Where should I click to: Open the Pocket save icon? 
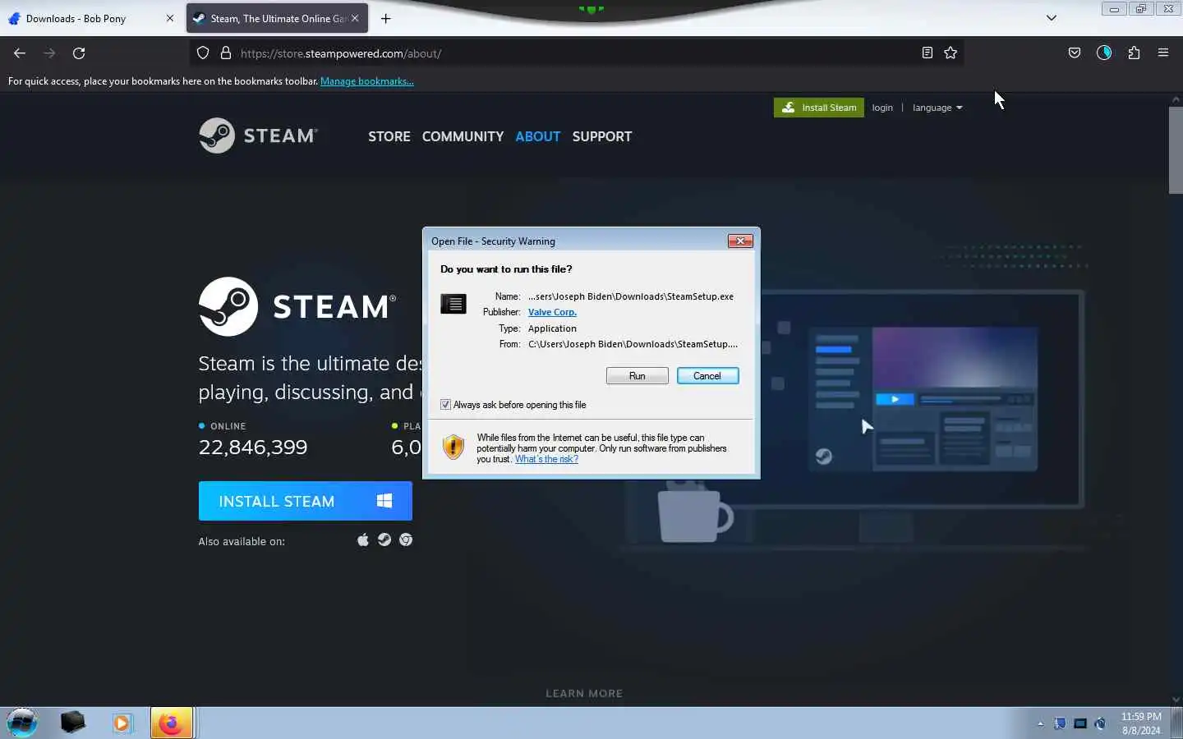tap(1074, 53)
